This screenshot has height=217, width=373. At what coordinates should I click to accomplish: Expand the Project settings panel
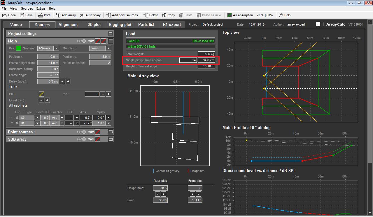coord(110,33)
